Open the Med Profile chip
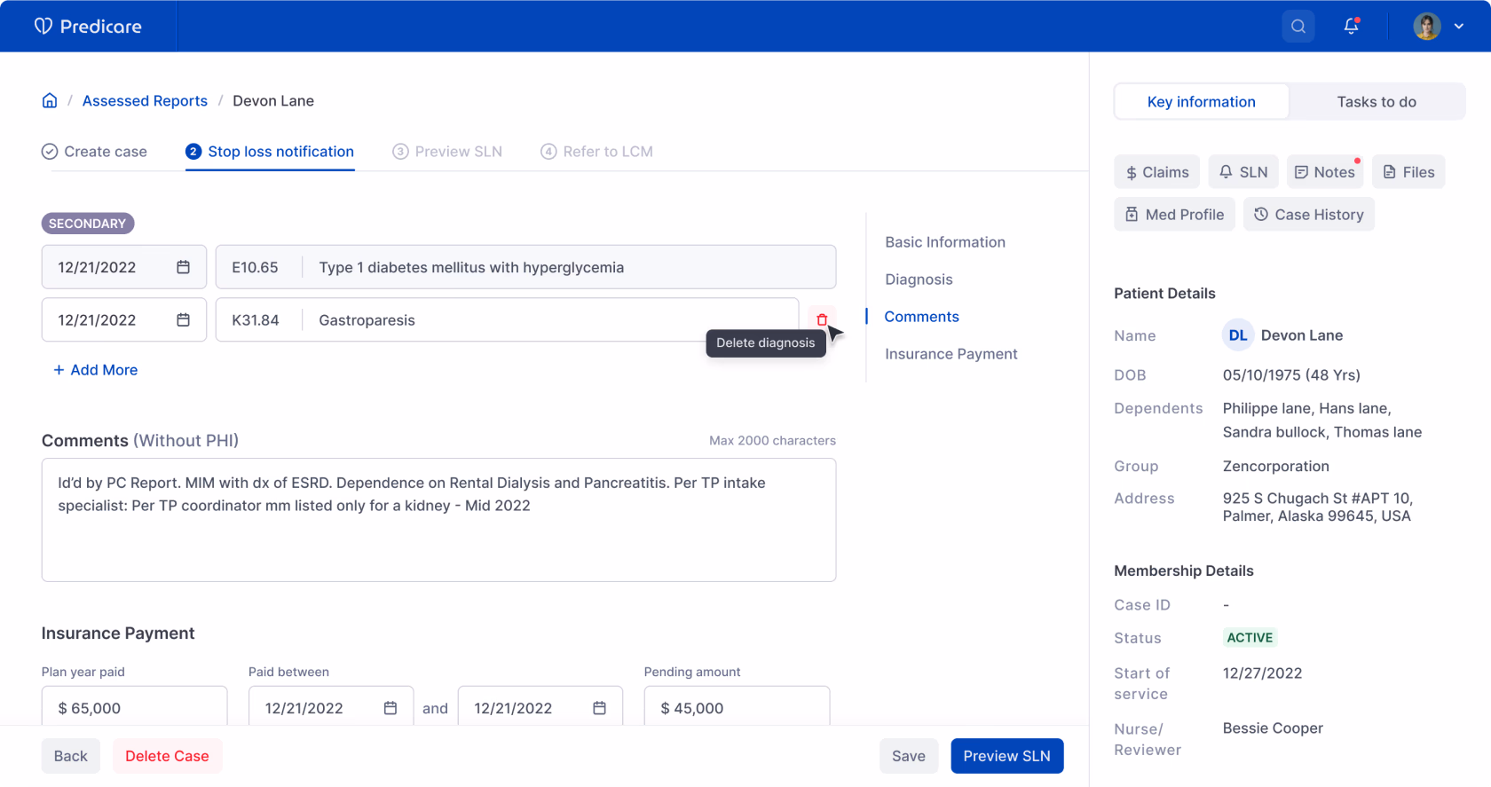Screen dimensions: 1491x787 coord(1174,215)
